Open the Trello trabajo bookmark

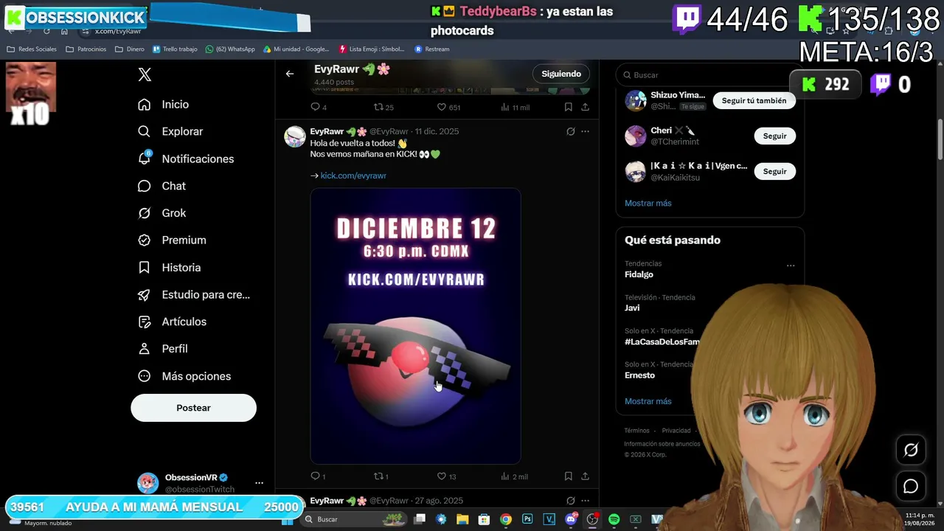coord(175,49)
